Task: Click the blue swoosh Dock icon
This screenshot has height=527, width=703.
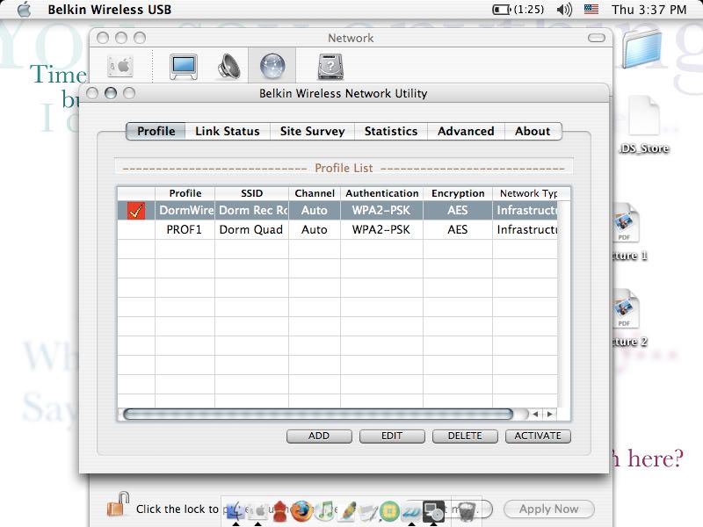Action: 411,511
